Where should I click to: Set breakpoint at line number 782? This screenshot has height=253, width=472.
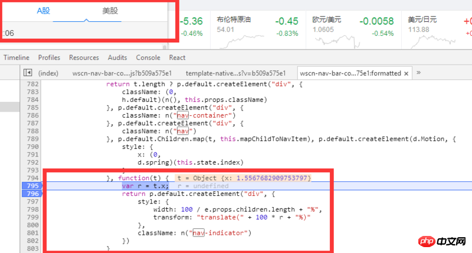click(x=33, y=84)
